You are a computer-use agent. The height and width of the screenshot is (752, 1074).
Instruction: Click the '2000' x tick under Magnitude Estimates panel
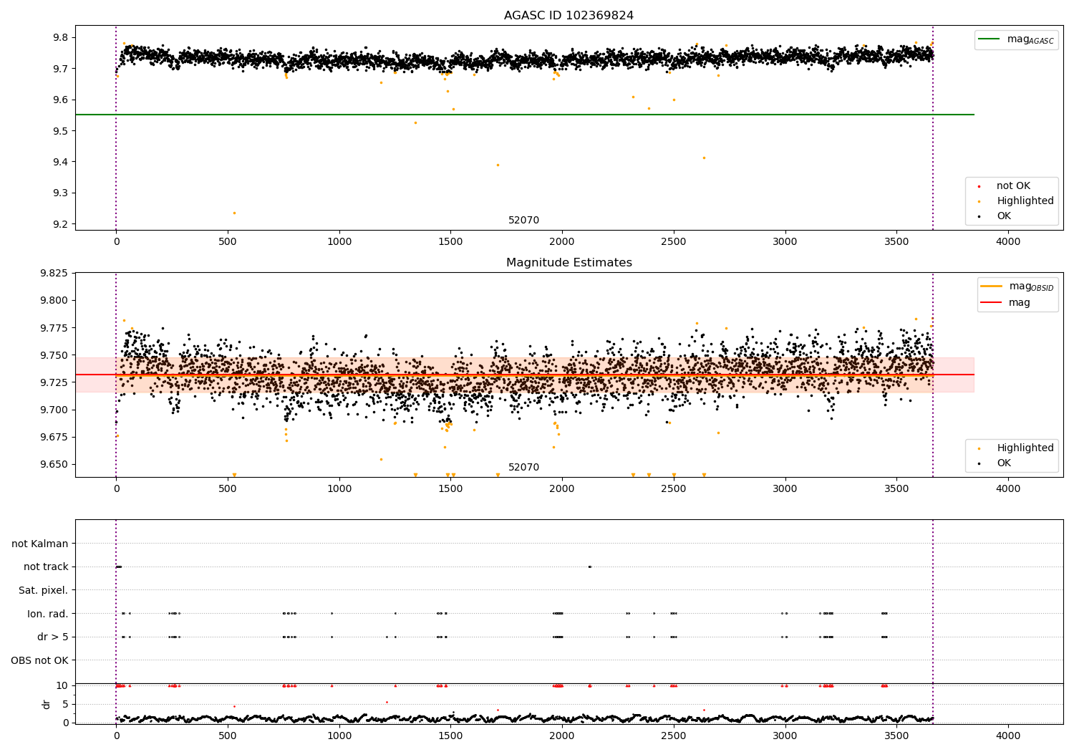coord(562,488)
